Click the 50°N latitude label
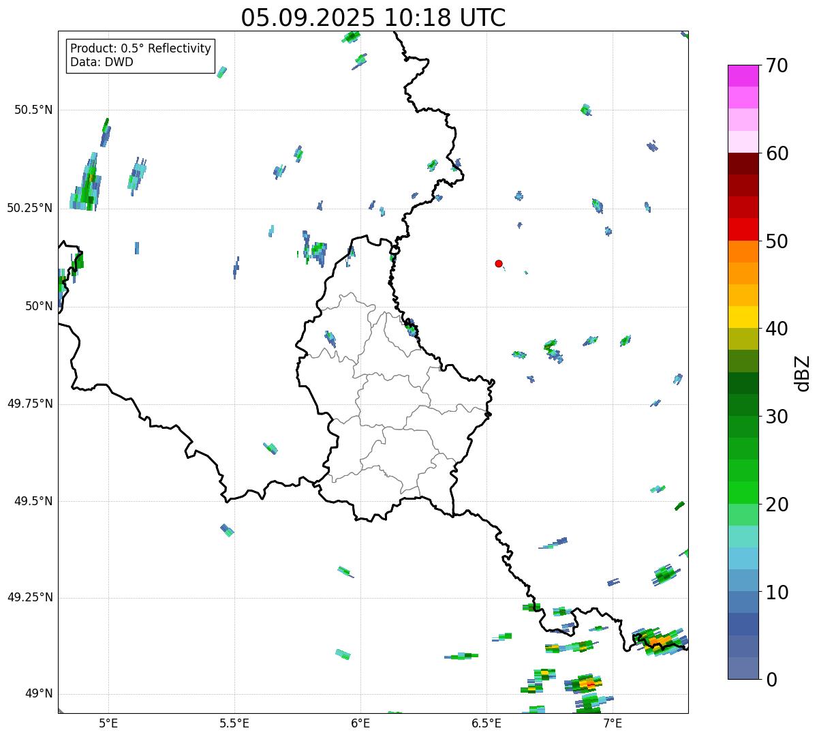The image size is (819, 737). pos(39,306)
